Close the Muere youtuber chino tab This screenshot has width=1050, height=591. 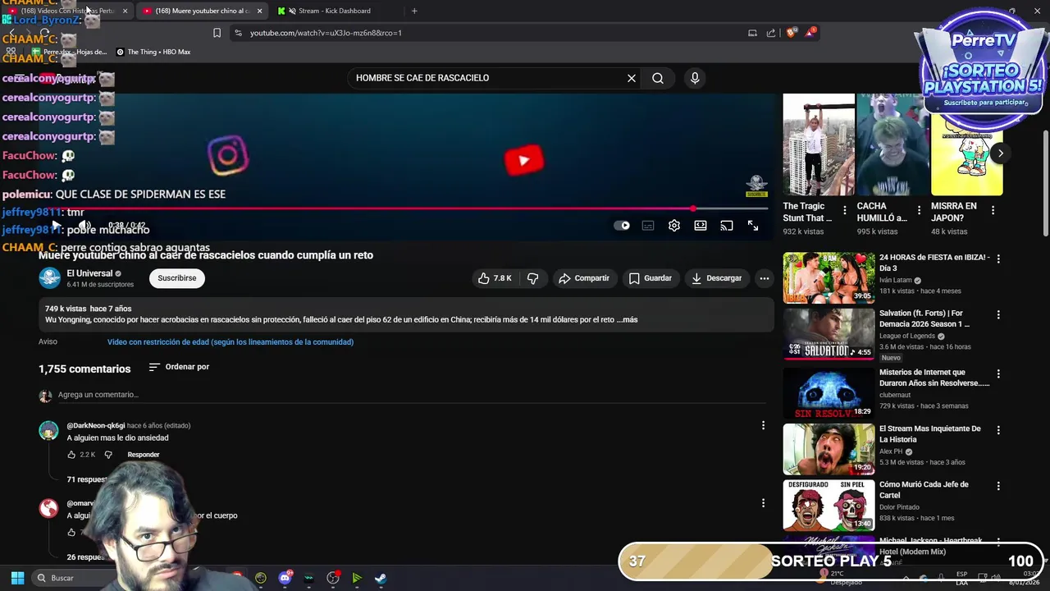260,11
